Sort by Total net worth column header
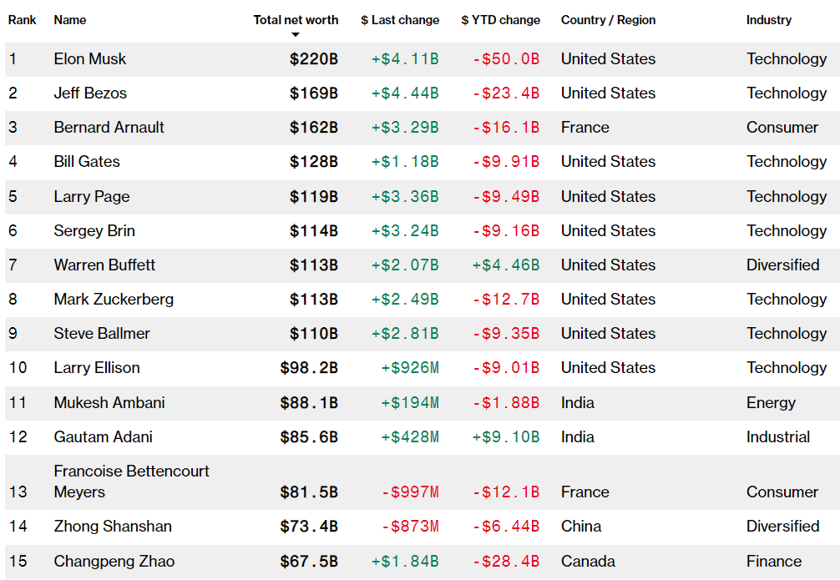The height and width of the screenshot is (580, 840). tap(296, 20)
